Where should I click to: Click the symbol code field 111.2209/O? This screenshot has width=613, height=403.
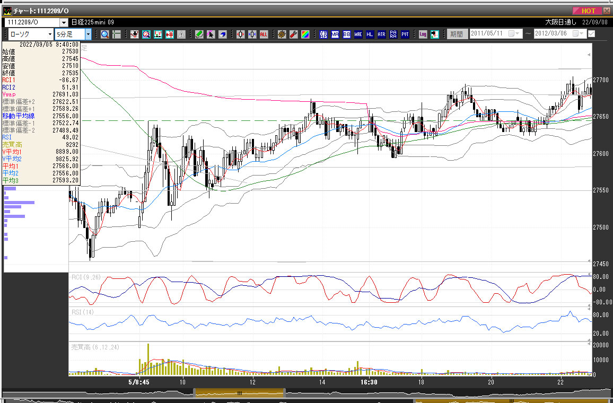pos(32,23)
